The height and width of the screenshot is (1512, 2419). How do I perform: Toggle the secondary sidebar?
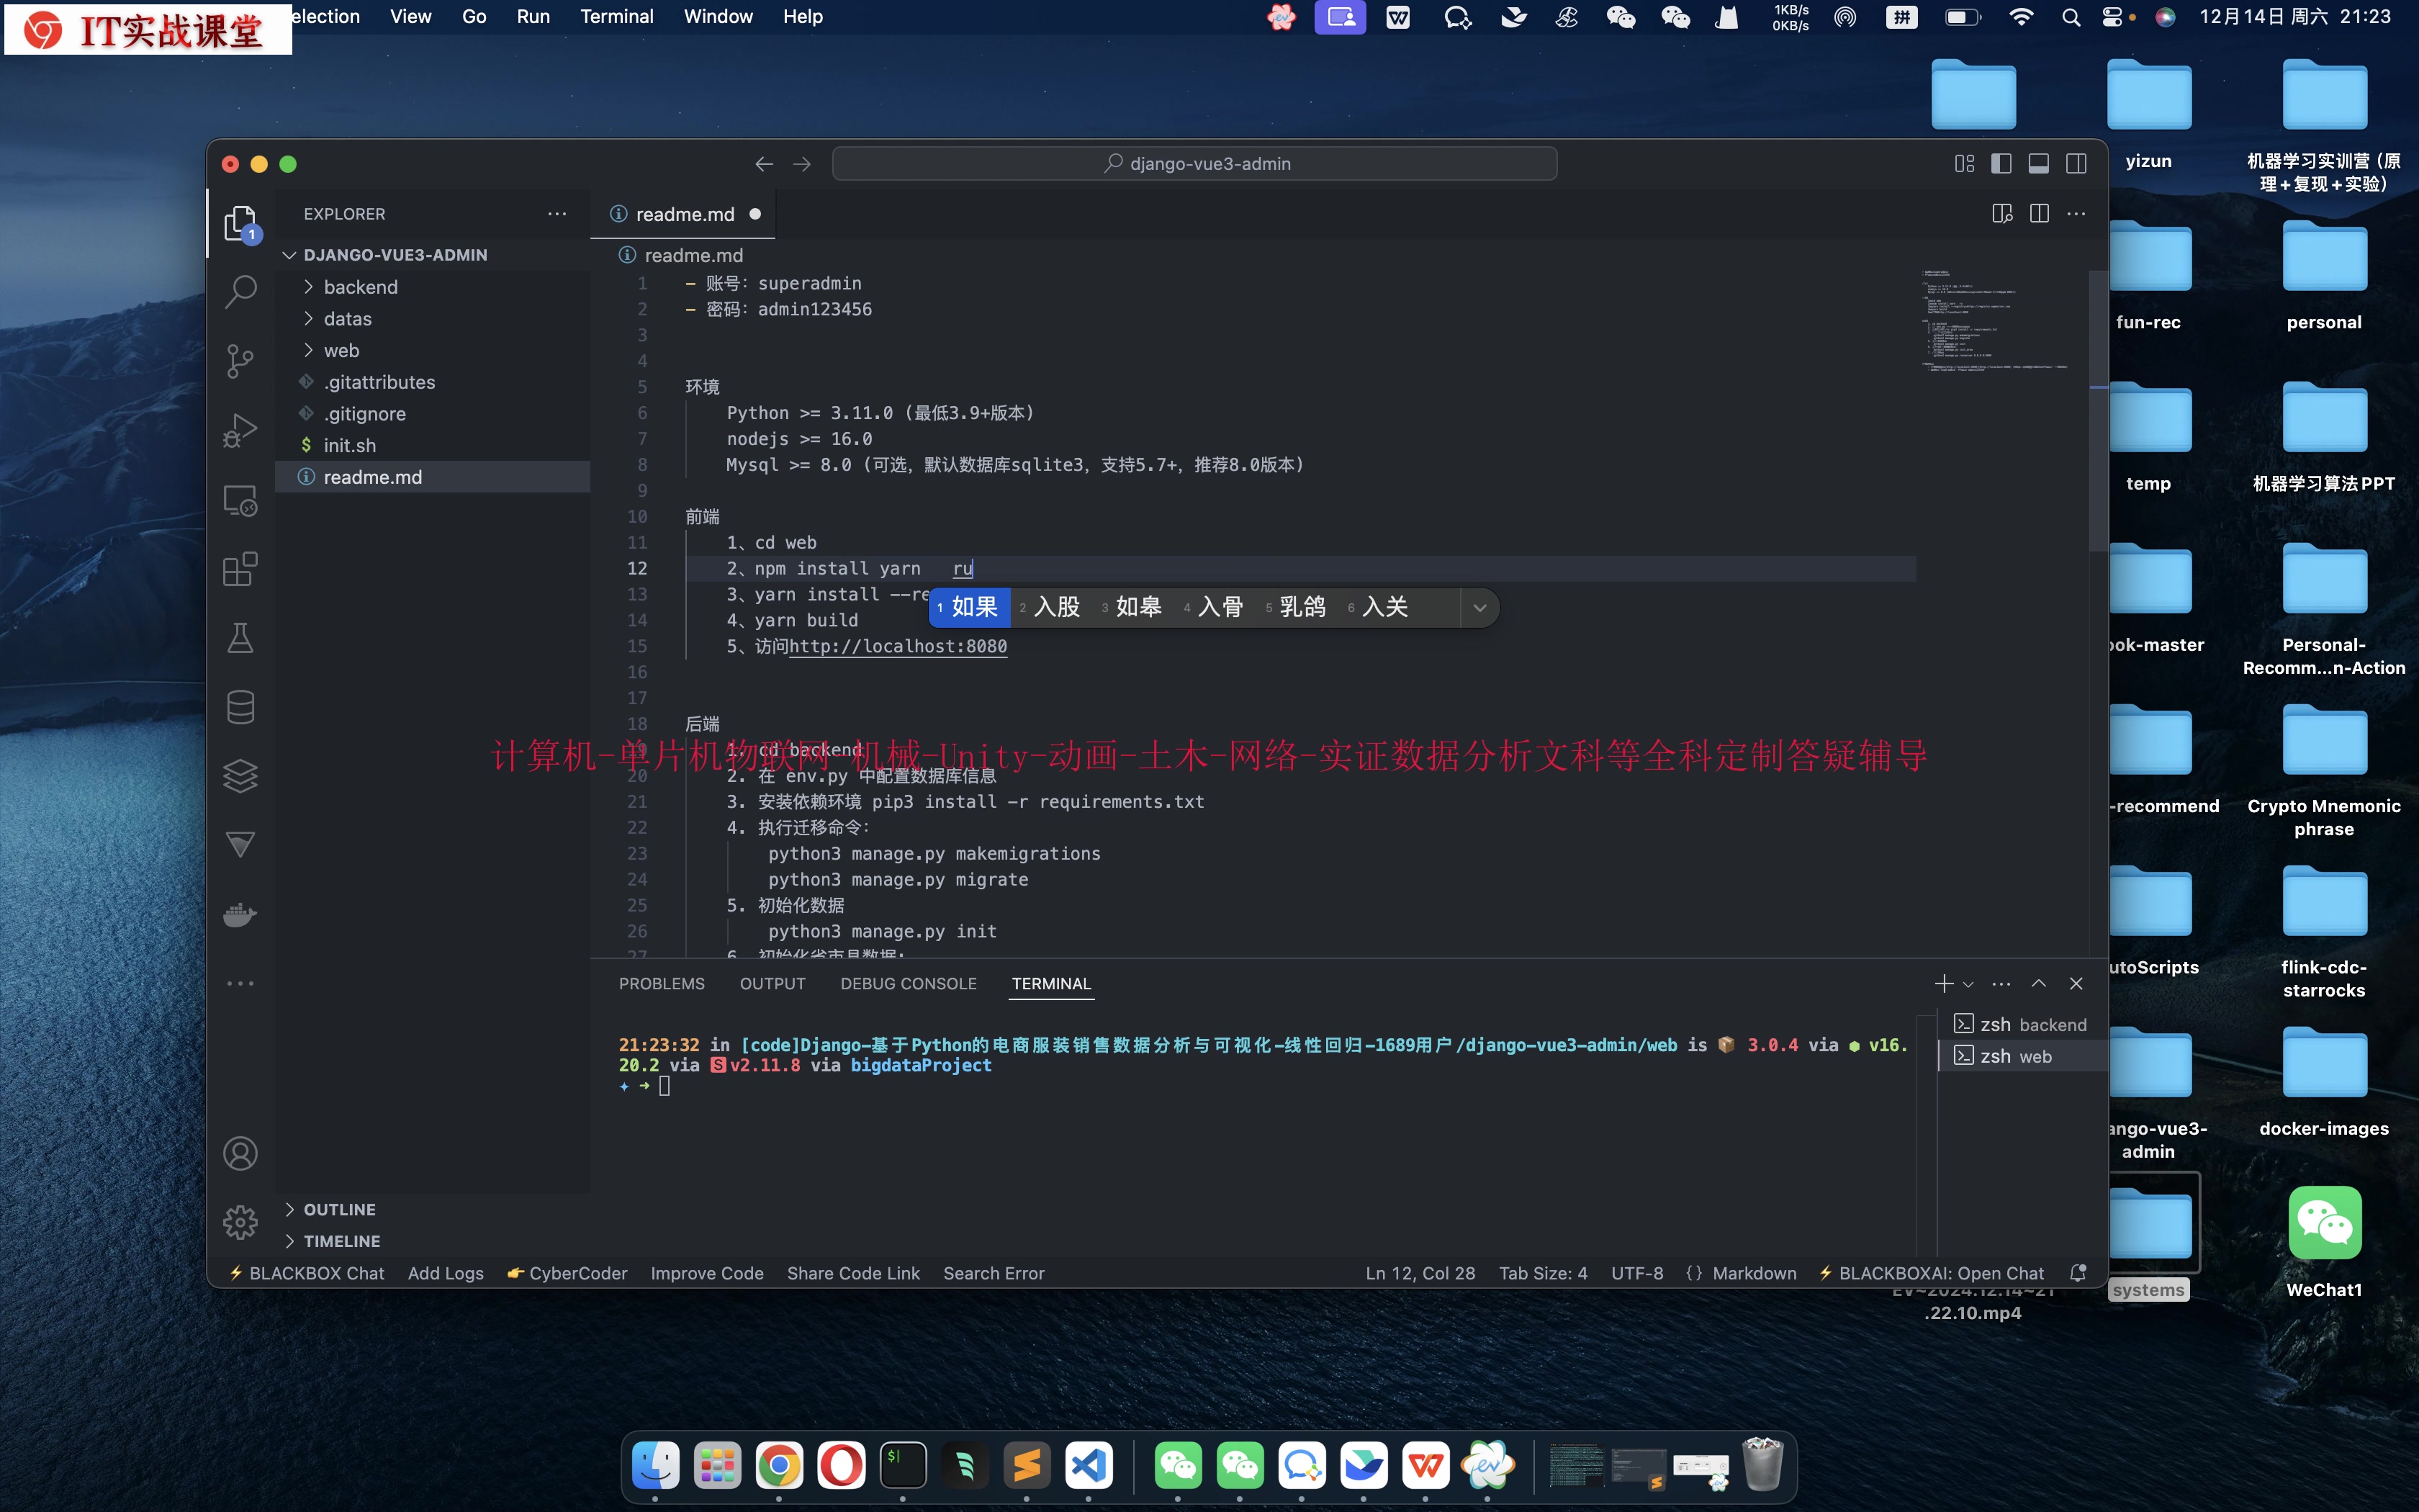(2076, 163)
